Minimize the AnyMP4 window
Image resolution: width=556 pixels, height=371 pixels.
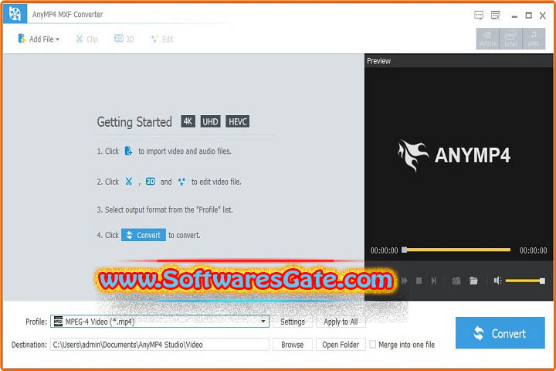click(514, 15)
